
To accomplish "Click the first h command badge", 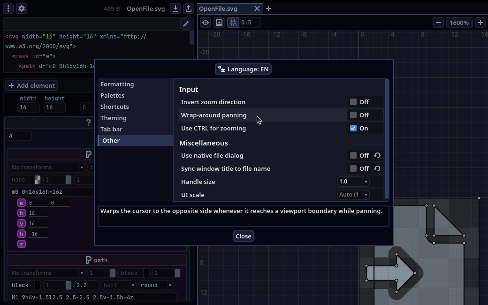I will 21,213.
